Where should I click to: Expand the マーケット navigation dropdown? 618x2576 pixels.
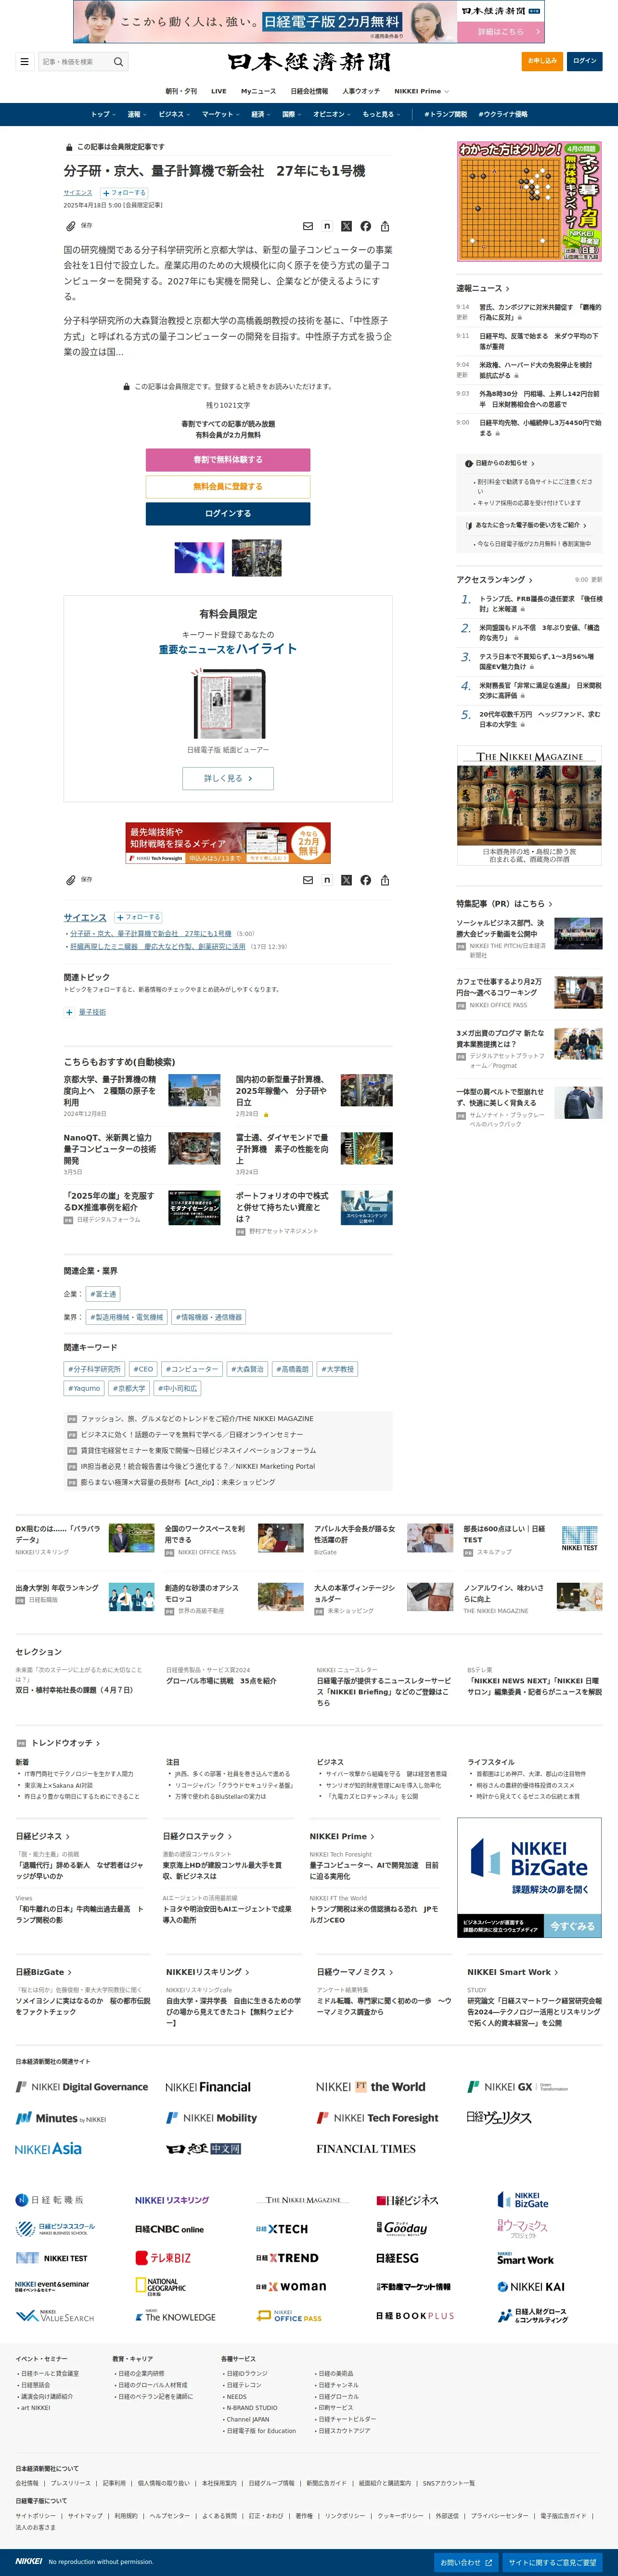[221, 114]
